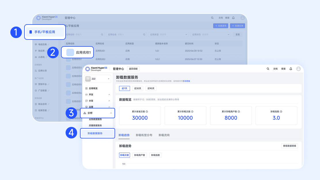Open the 卸载机型分布 tab

pos(144,135)
